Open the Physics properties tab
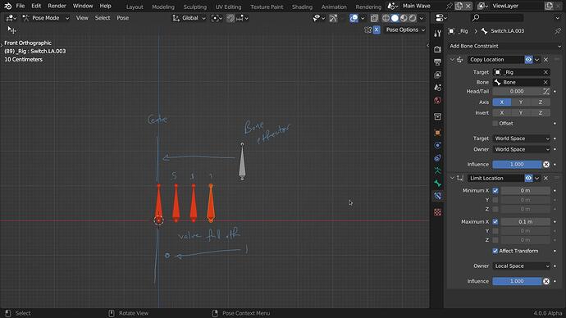Viewport: 566px width, 318px height. point(437,145)
